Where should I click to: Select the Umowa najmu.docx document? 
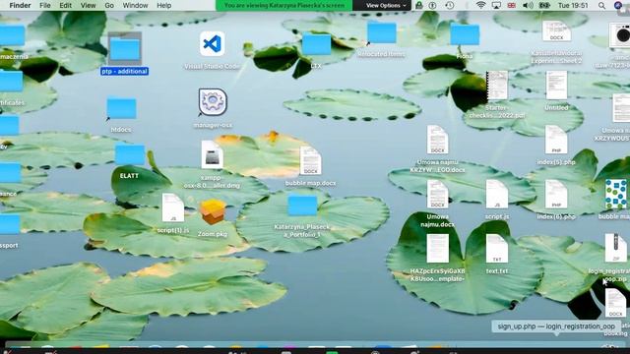(437, 195)
